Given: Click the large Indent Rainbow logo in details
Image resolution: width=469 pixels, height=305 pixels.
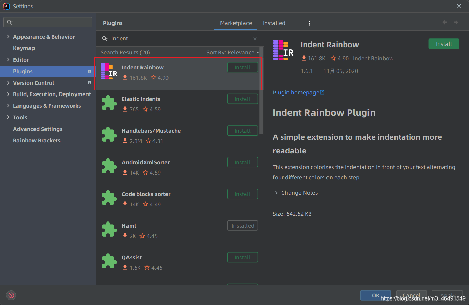Looking at the screenshot, I should 283,50.
